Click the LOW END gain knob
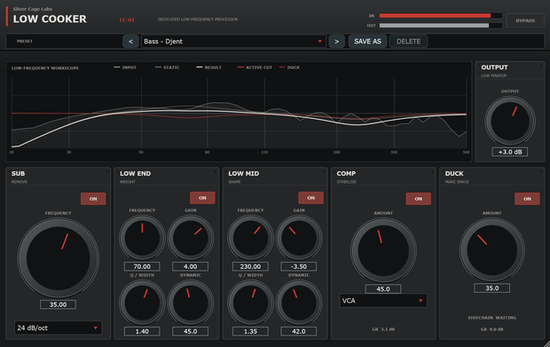This screenshot has height=347, width=550. pyautogui.click(x=191, y=238)
